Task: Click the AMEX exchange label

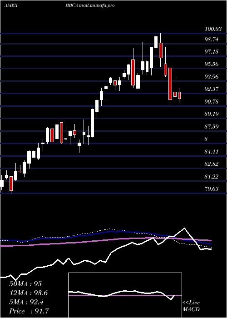Action: [11, 5]
